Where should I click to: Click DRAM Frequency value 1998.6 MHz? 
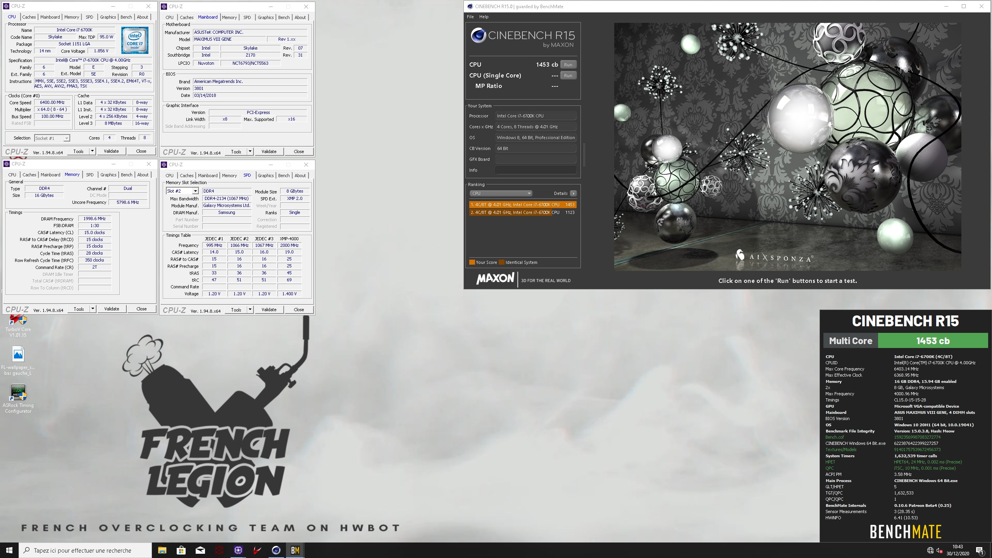point(95,219)
